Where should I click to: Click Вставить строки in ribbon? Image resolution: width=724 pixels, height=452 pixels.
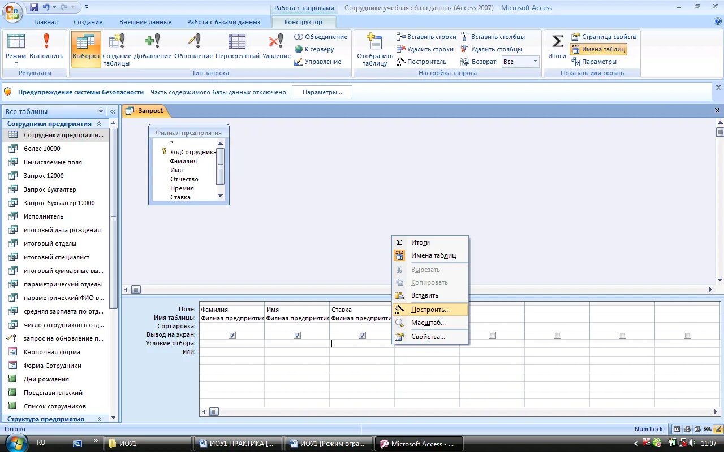426,37
